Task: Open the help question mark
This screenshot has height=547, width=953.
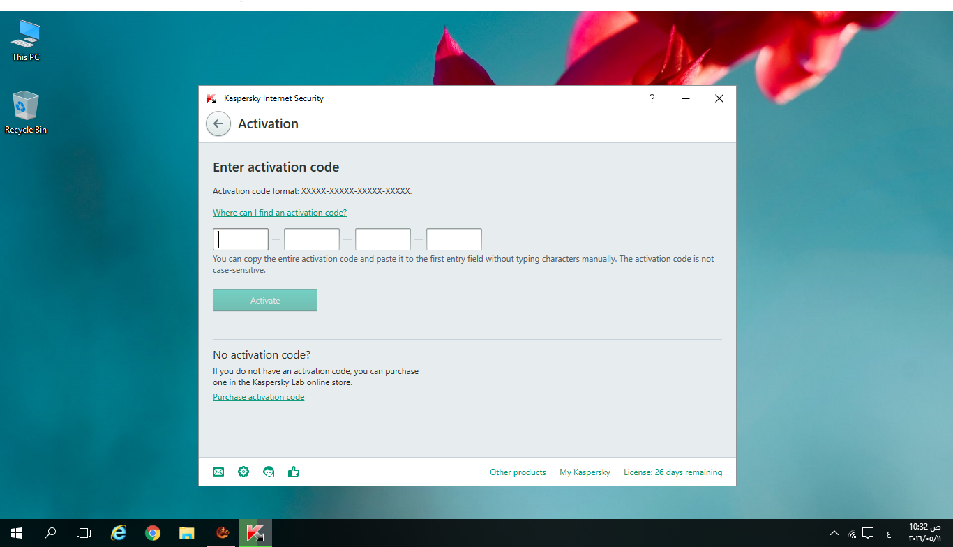Action: pos(652,98)
